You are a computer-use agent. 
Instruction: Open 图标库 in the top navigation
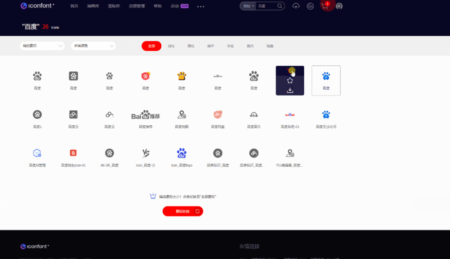[x=114, y=6]
